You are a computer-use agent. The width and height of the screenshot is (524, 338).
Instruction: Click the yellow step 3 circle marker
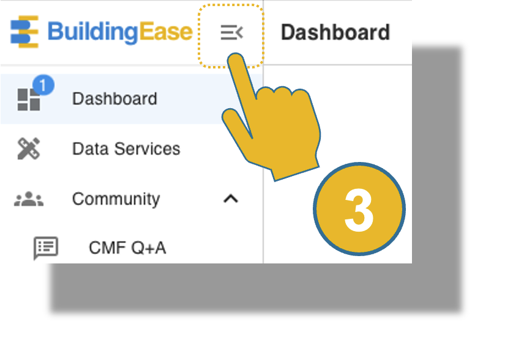(359, 209)
